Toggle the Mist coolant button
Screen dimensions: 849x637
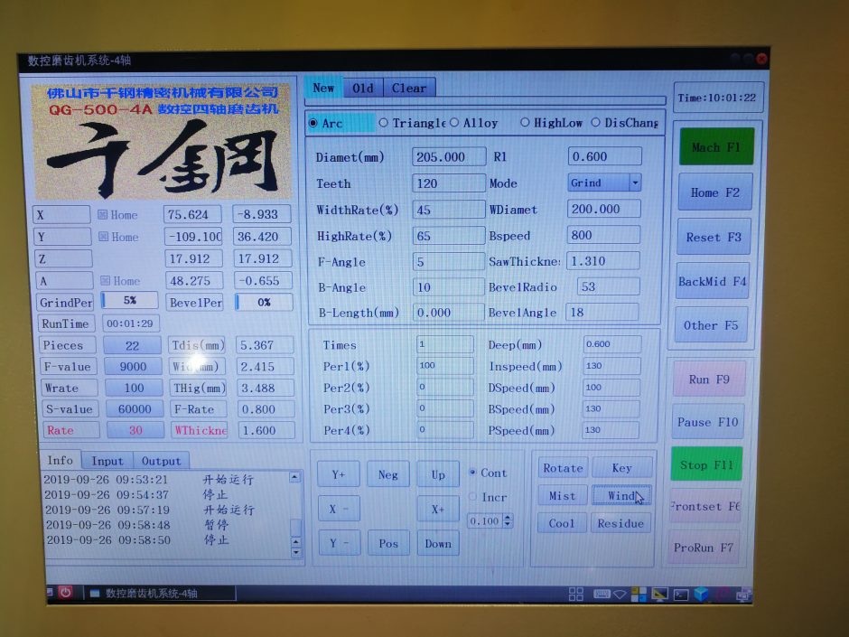click(562, 496)
